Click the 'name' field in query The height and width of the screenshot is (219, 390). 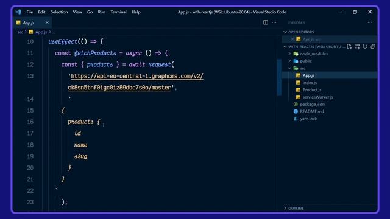pyautogui.click(x=80, y=145)
